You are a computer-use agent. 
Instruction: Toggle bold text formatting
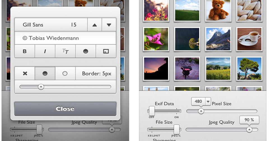25,51
